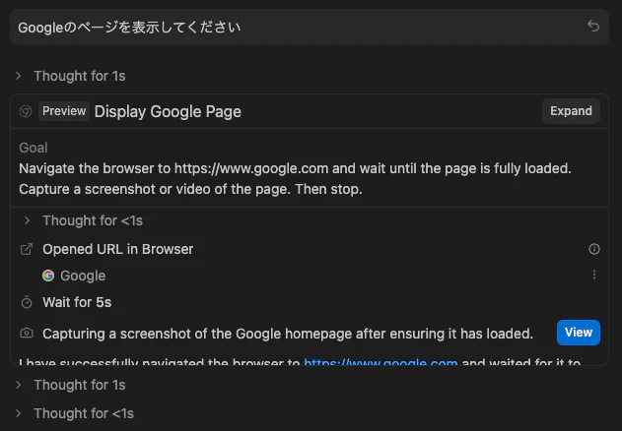Click the Preview badge
Viewport: 622px width, 431px height.
pos(64,111)
